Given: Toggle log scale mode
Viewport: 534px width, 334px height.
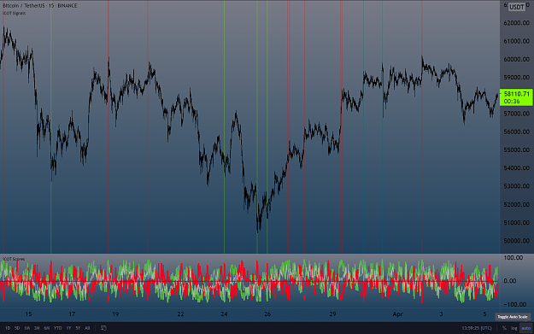Looking at the screenshot, I should click(513, 328).
